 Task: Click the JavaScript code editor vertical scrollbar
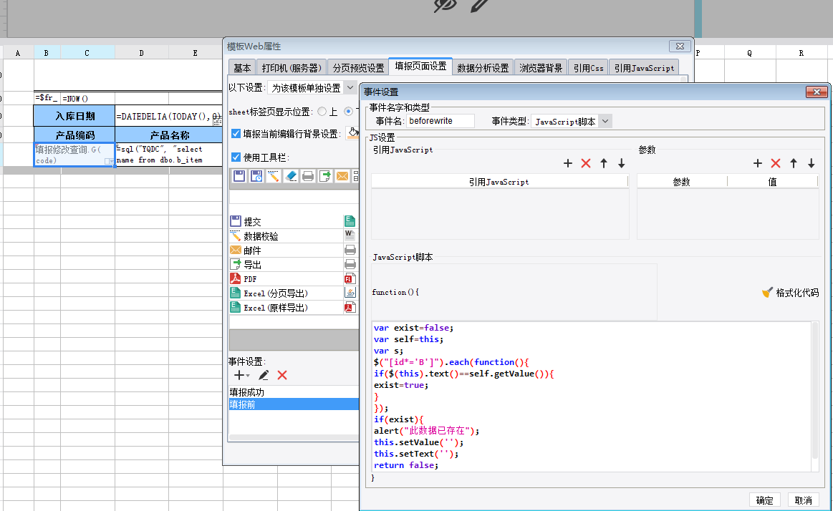pyautogui.click(x=815, y=390)
